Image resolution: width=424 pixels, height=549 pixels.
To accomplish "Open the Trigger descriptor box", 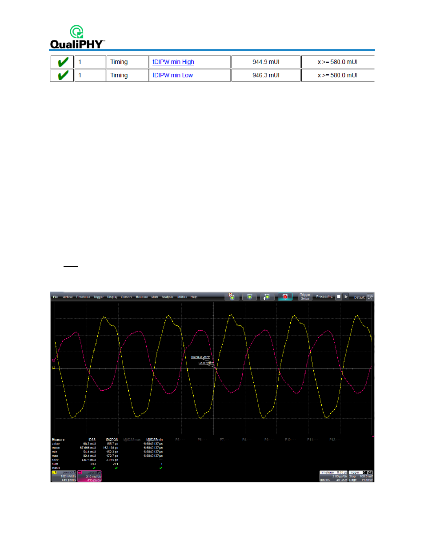I will click(361, 476).
